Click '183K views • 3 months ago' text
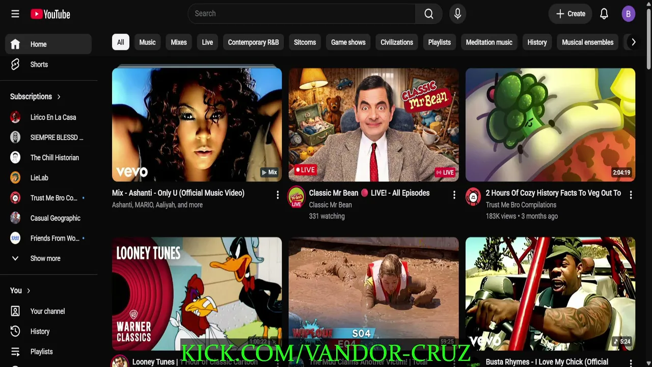Image resolution: width=652 pixels, height=367 pixels. [522, 216]
